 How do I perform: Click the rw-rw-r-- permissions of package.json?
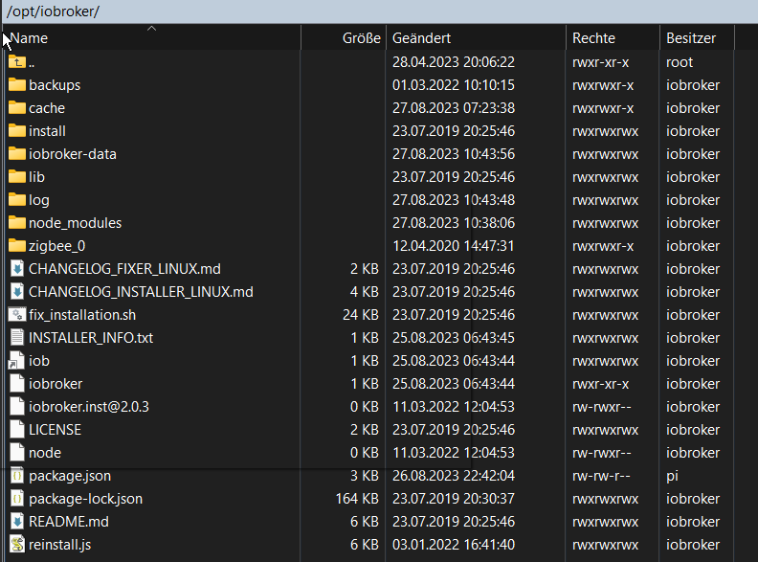[x=601, y=476]
